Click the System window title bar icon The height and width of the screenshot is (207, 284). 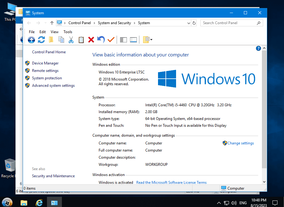pos(28,13)
